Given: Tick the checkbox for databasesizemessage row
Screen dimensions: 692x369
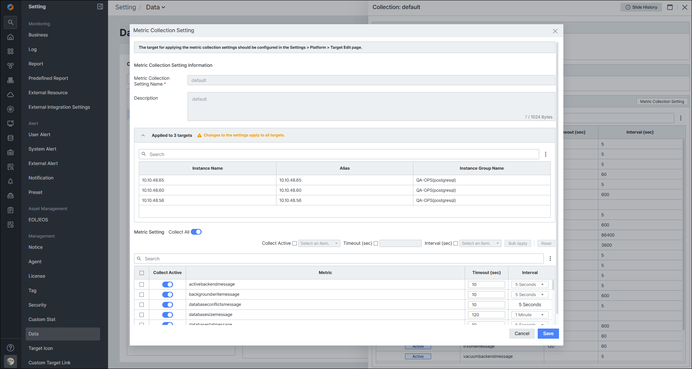Looking at the screenshot, I should tap(142, 315).
